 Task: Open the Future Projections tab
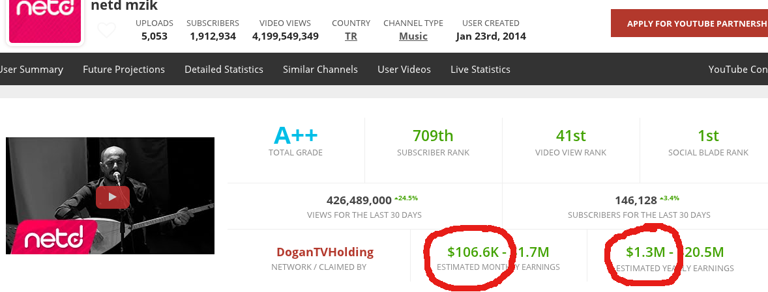tap(123, 70)
